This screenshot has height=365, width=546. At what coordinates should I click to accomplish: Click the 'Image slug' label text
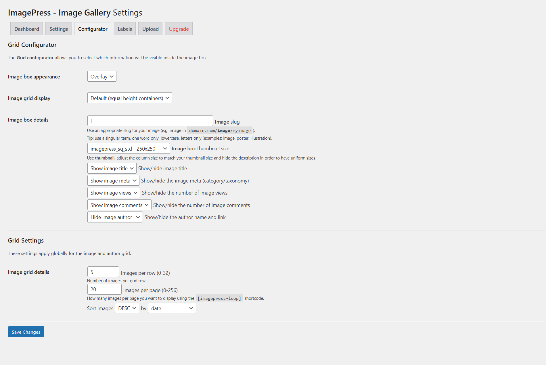[x=227, y=122]
